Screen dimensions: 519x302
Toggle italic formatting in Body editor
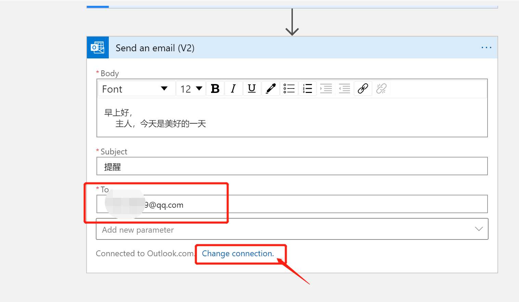click(233, 89)
